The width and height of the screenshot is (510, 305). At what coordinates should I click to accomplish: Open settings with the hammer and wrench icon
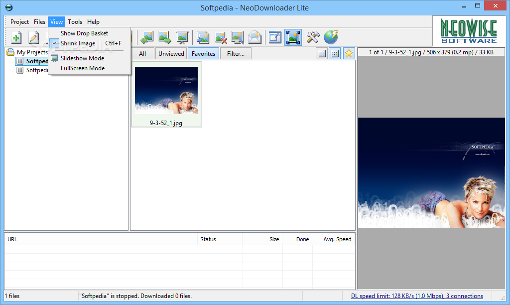point(313,37)
